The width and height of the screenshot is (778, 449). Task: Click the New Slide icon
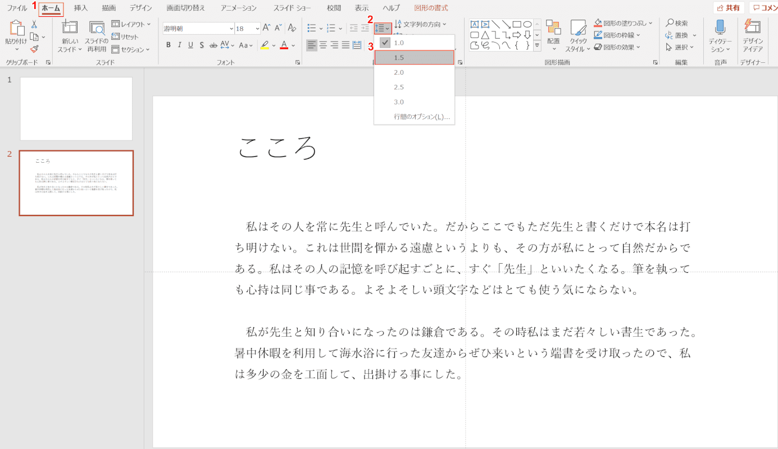pos(70,28)
